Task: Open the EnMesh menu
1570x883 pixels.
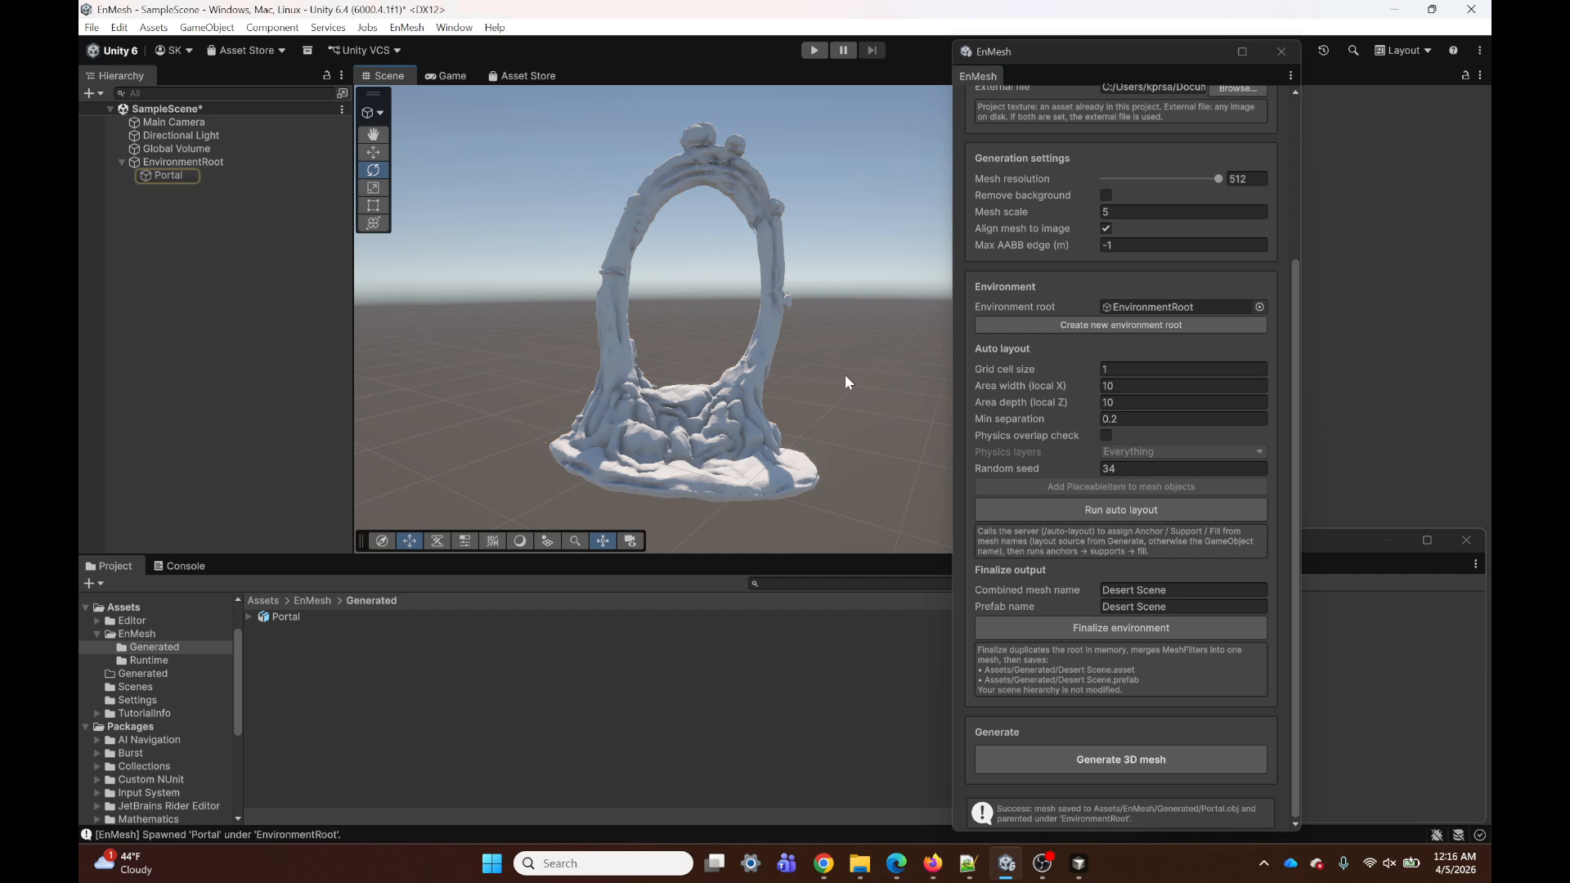Action: click(406, 28)
